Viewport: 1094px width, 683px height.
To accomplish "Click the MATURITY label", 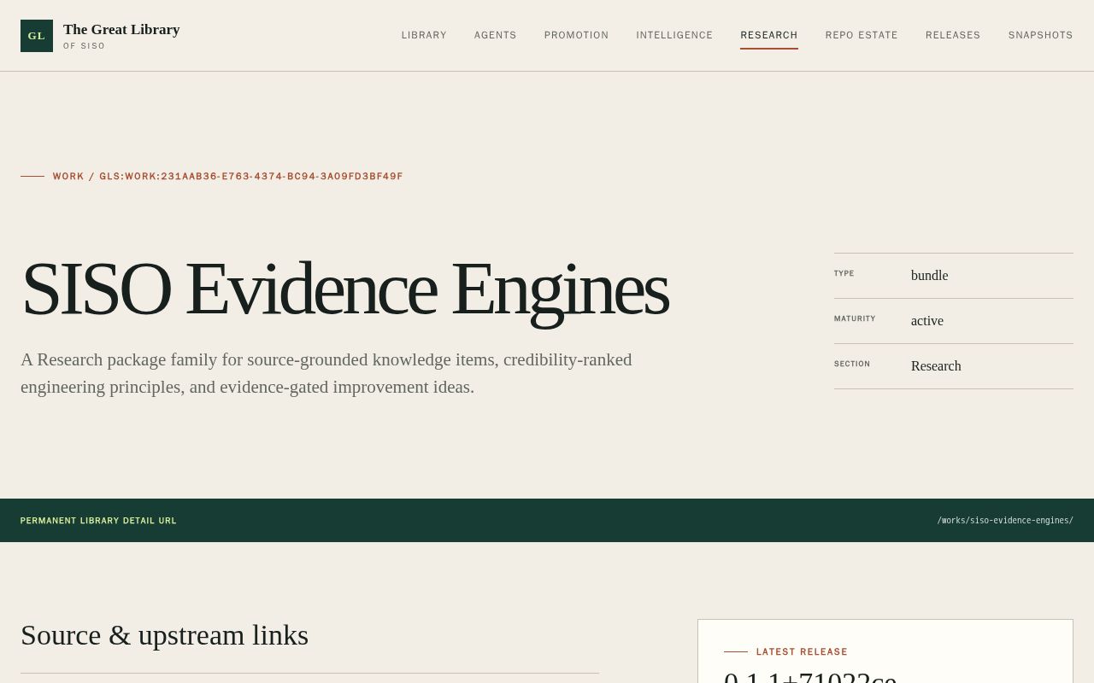I will point(855,318).
